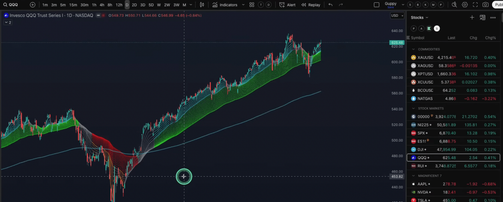Click the circled 5 layout button

410,5
